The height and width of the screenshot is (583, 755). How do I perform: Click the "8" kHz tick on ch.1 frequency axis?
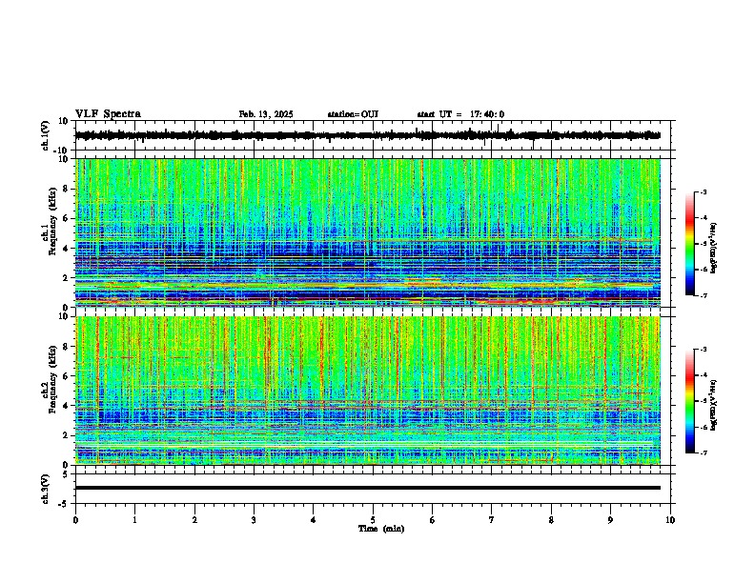pos(67,189)
